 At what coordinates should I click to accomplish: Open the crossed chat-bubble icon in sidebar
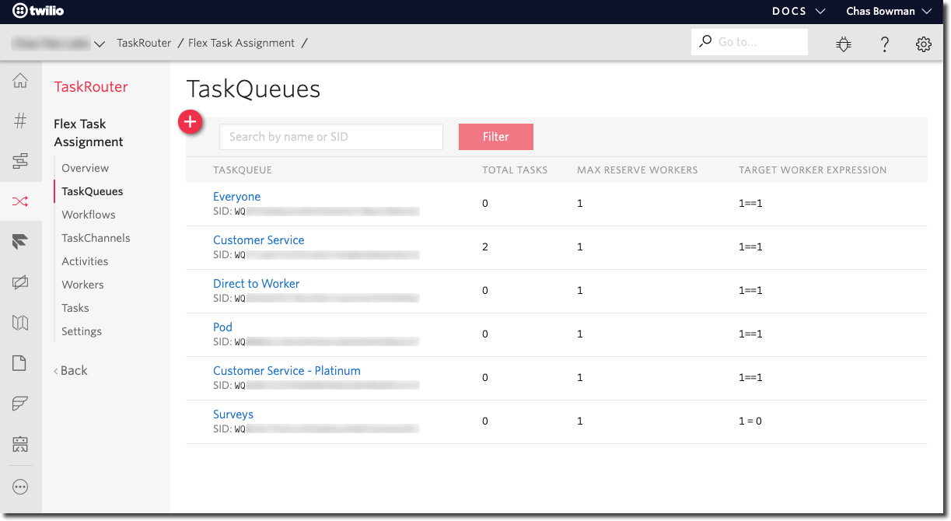click(20, 282)
